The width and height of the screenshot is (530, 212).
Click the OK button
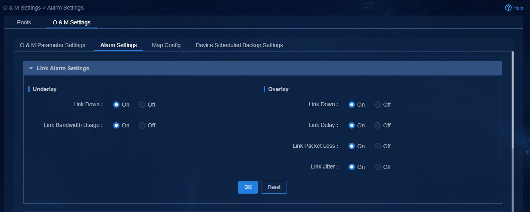tap(248, 187)
